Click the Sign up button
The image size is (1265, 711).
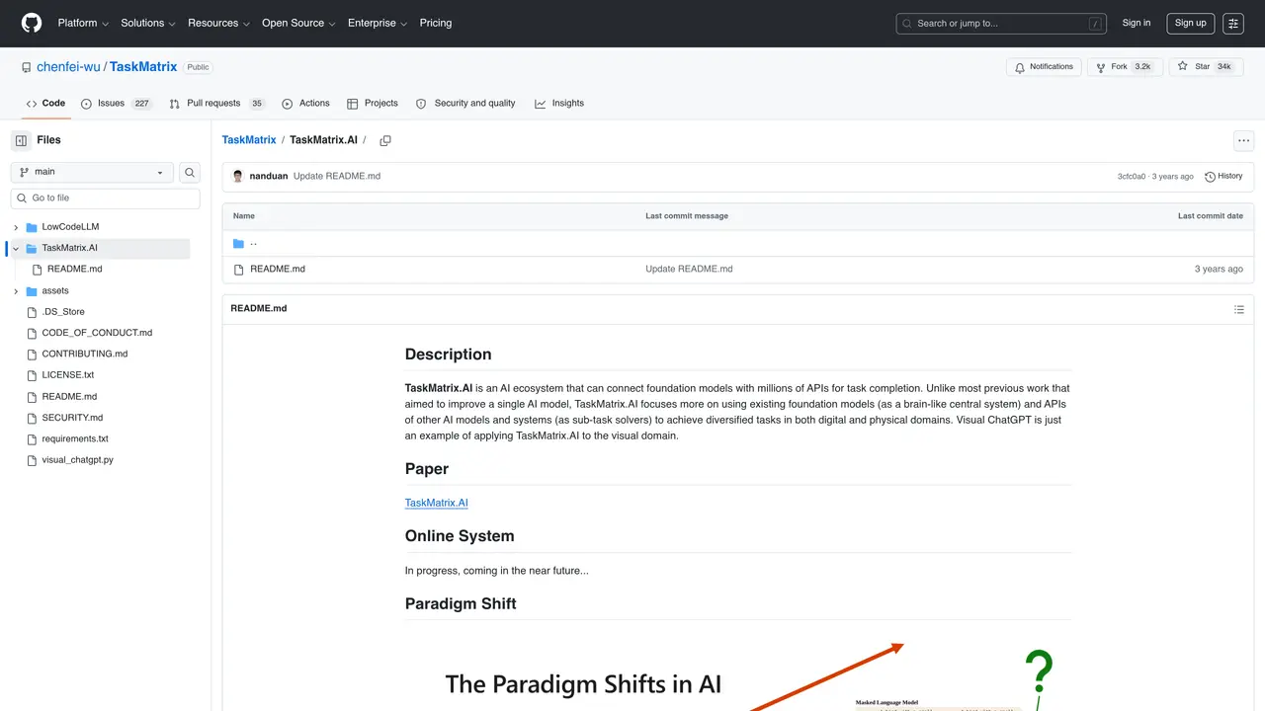click(x=1190, y=23)
